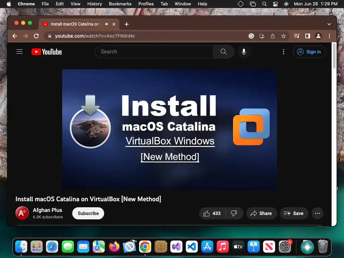The width and height of the screenshot is (344, 258).
Task: Open the Trash in the Dock
Action: click(323, 247)
